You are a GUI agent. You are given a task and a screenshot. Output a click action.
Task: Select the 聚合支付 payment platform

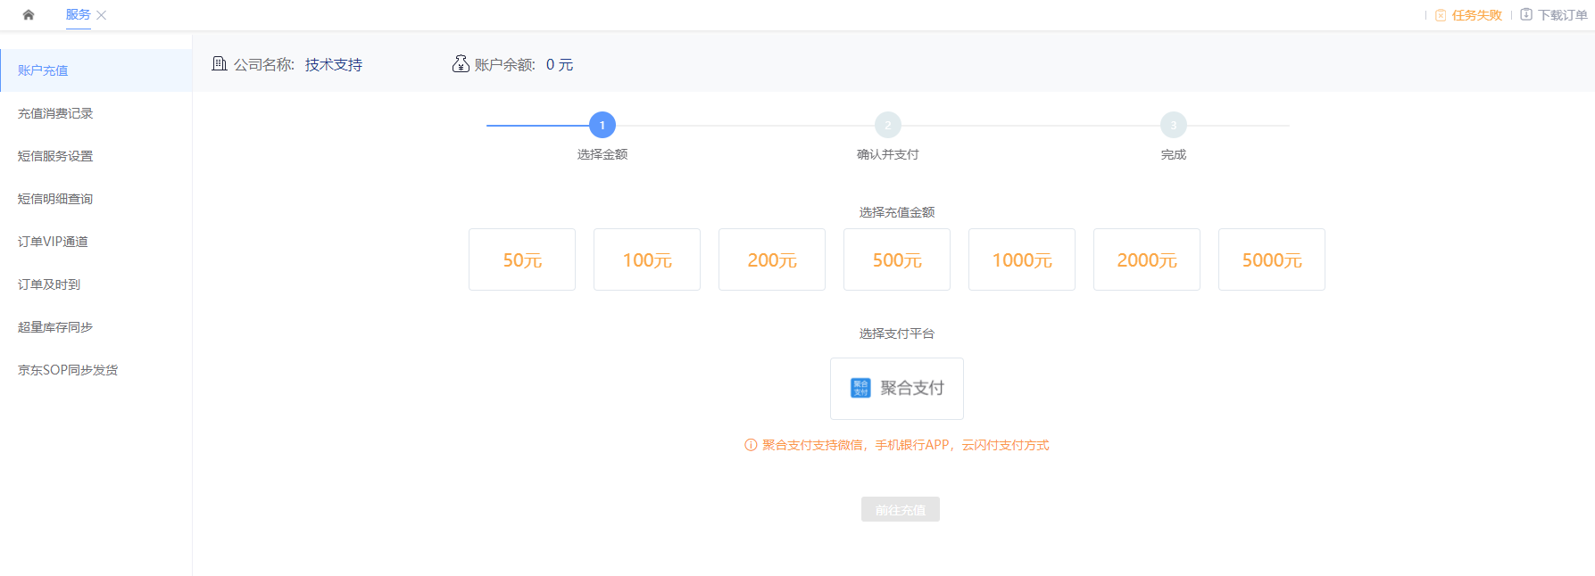coord(897,389)
